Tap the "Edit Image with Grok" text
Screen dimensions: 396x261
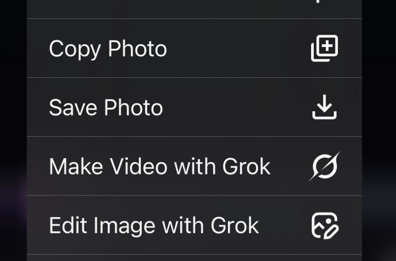[154, 225]
